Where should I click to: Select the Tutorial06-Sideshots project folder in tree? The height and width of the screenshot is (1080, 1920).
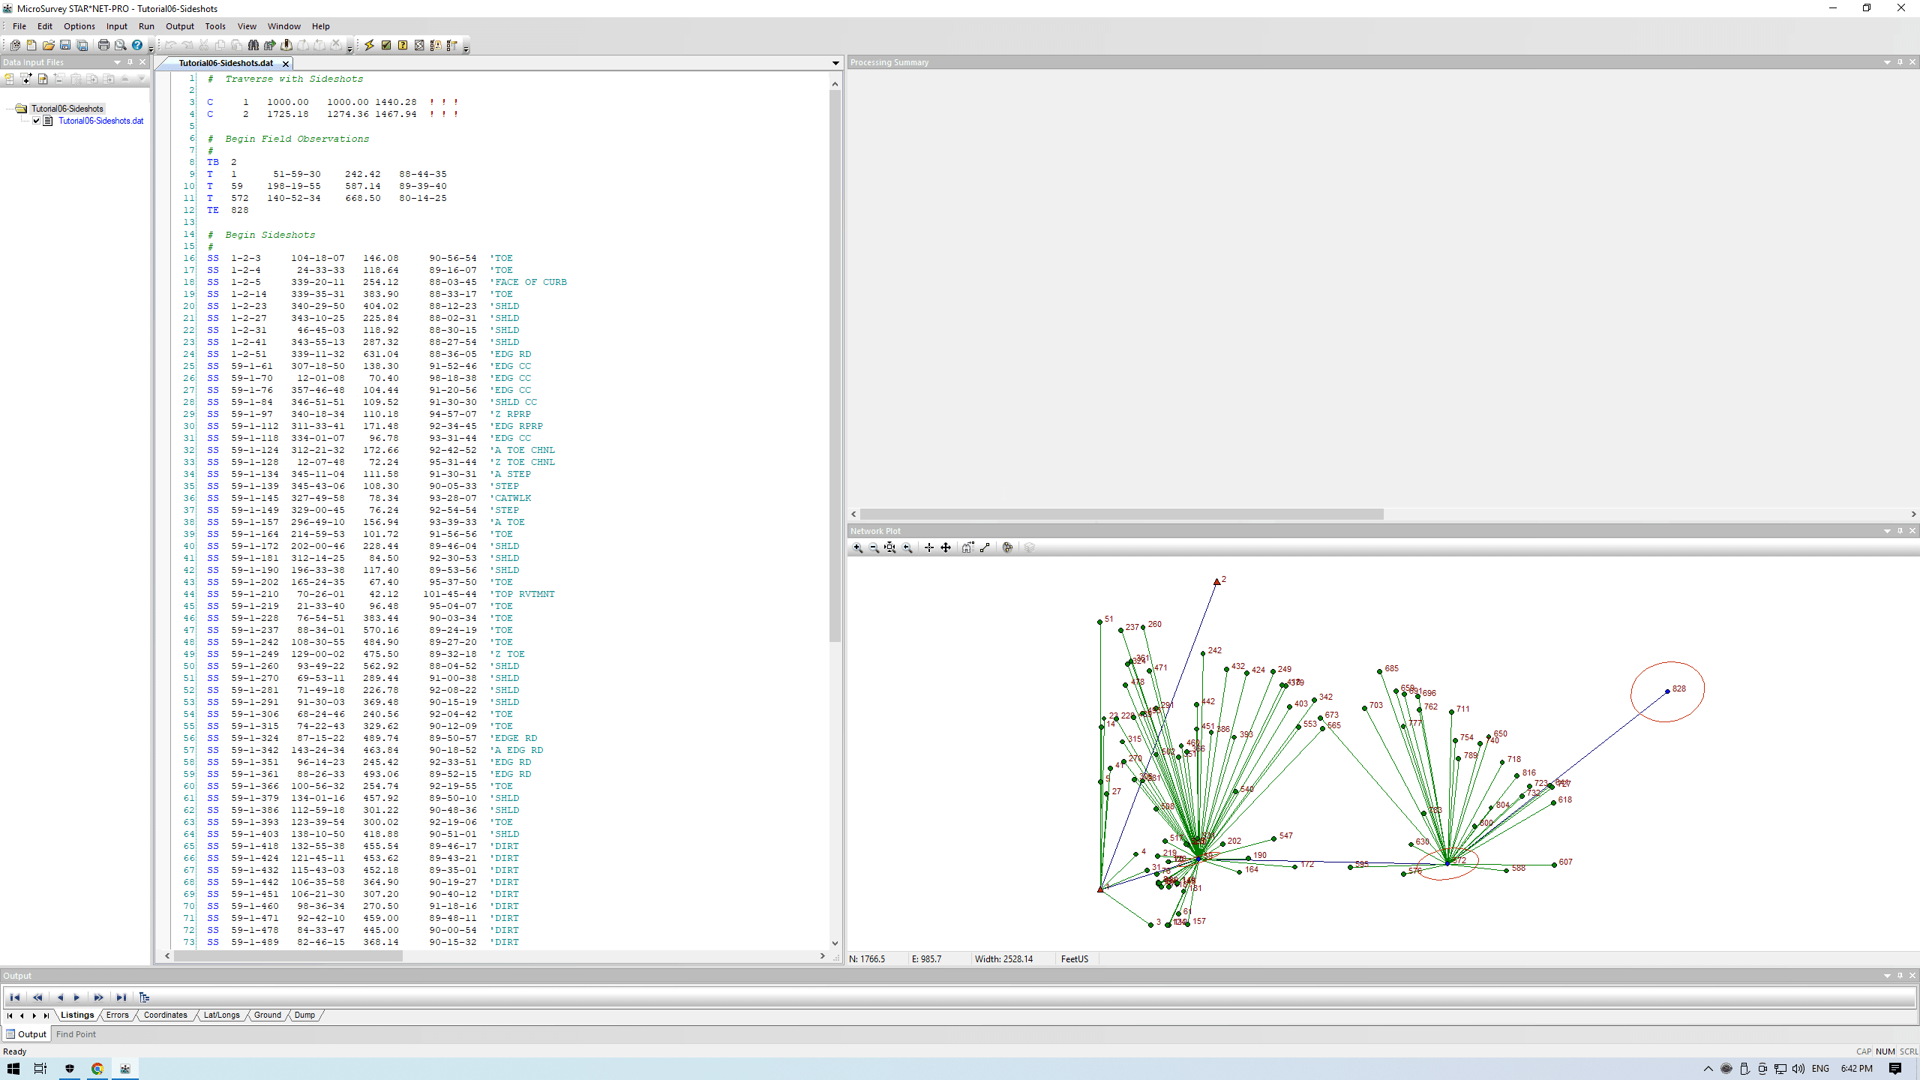tap(67, 109)
